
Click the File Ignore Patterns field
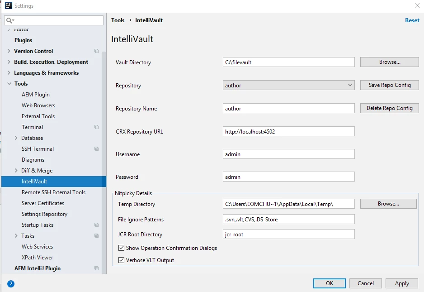coord(288,219)
